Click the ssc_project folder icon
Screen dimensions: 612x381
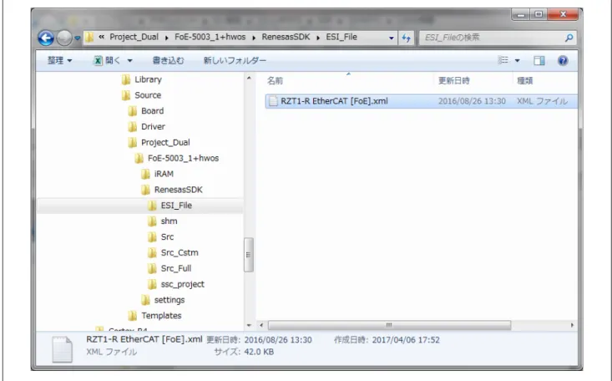coord(152,284)
